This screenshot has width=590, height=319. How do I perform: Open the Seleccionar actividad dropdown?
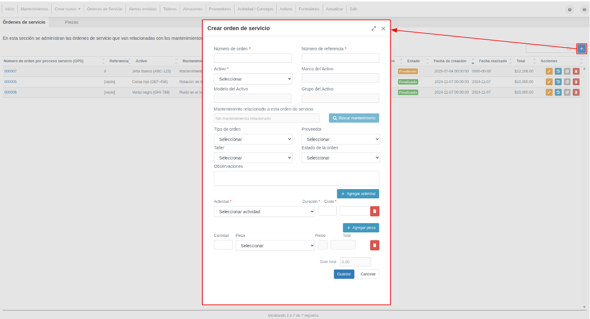pyautogui.click(x=264, y=212)
